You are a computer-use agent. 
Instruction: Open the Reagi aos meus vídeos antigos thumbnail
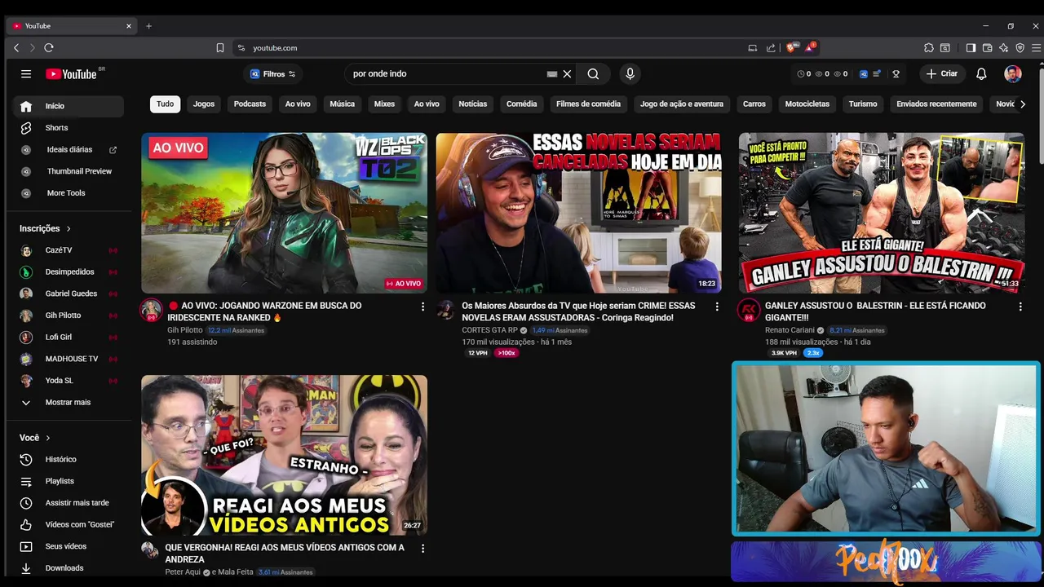click(x=284, y=455)
